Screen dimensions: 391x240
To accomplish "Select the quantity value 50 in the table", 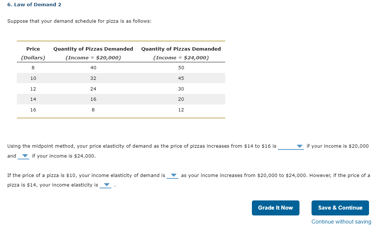I will pyautogui.click(x=181, y=67).
